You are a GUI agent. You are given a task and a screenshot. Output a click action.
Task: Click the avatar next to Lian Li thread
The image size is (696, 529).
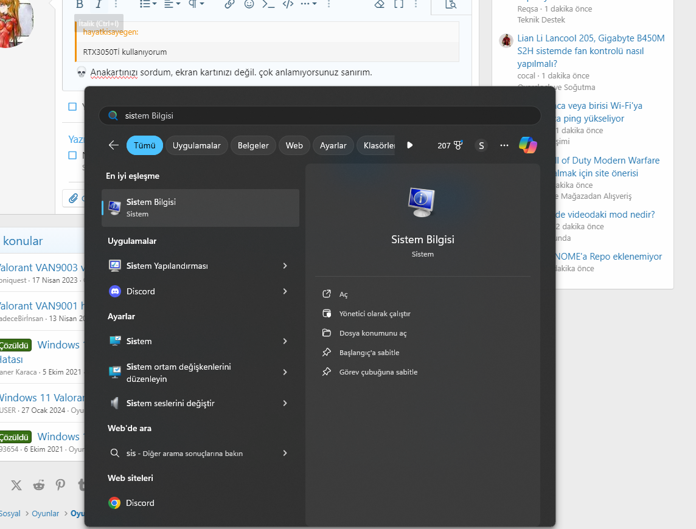[x=506, y=40]
